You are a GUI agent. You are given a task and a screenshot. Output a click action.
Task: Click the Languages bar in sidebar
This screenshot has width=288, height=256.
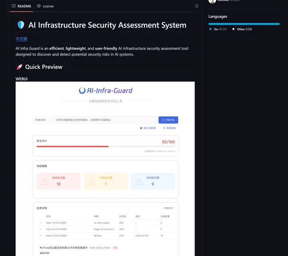point(244,24)
